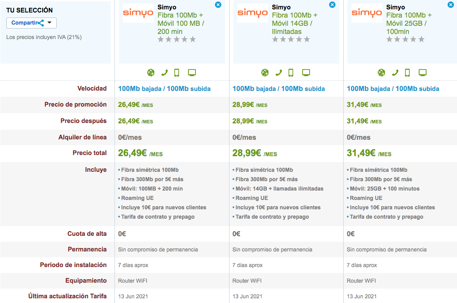Click TV icon for 25GB plan
Viewport: 457px width, 303px height.
[x=423, y=73]
